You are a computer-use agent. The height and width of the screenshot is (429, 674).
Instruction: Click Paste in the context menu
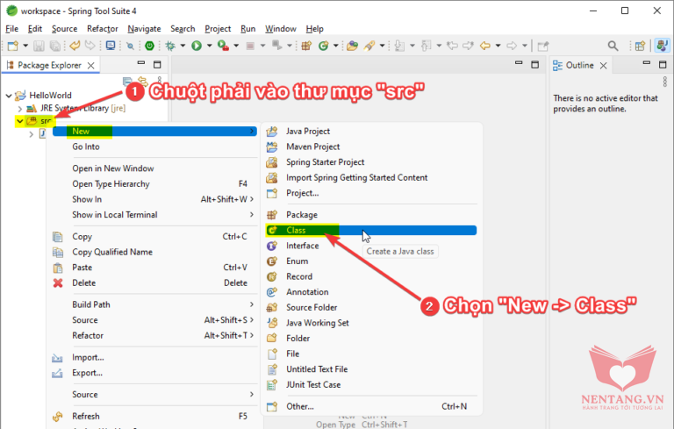(82, 268)
